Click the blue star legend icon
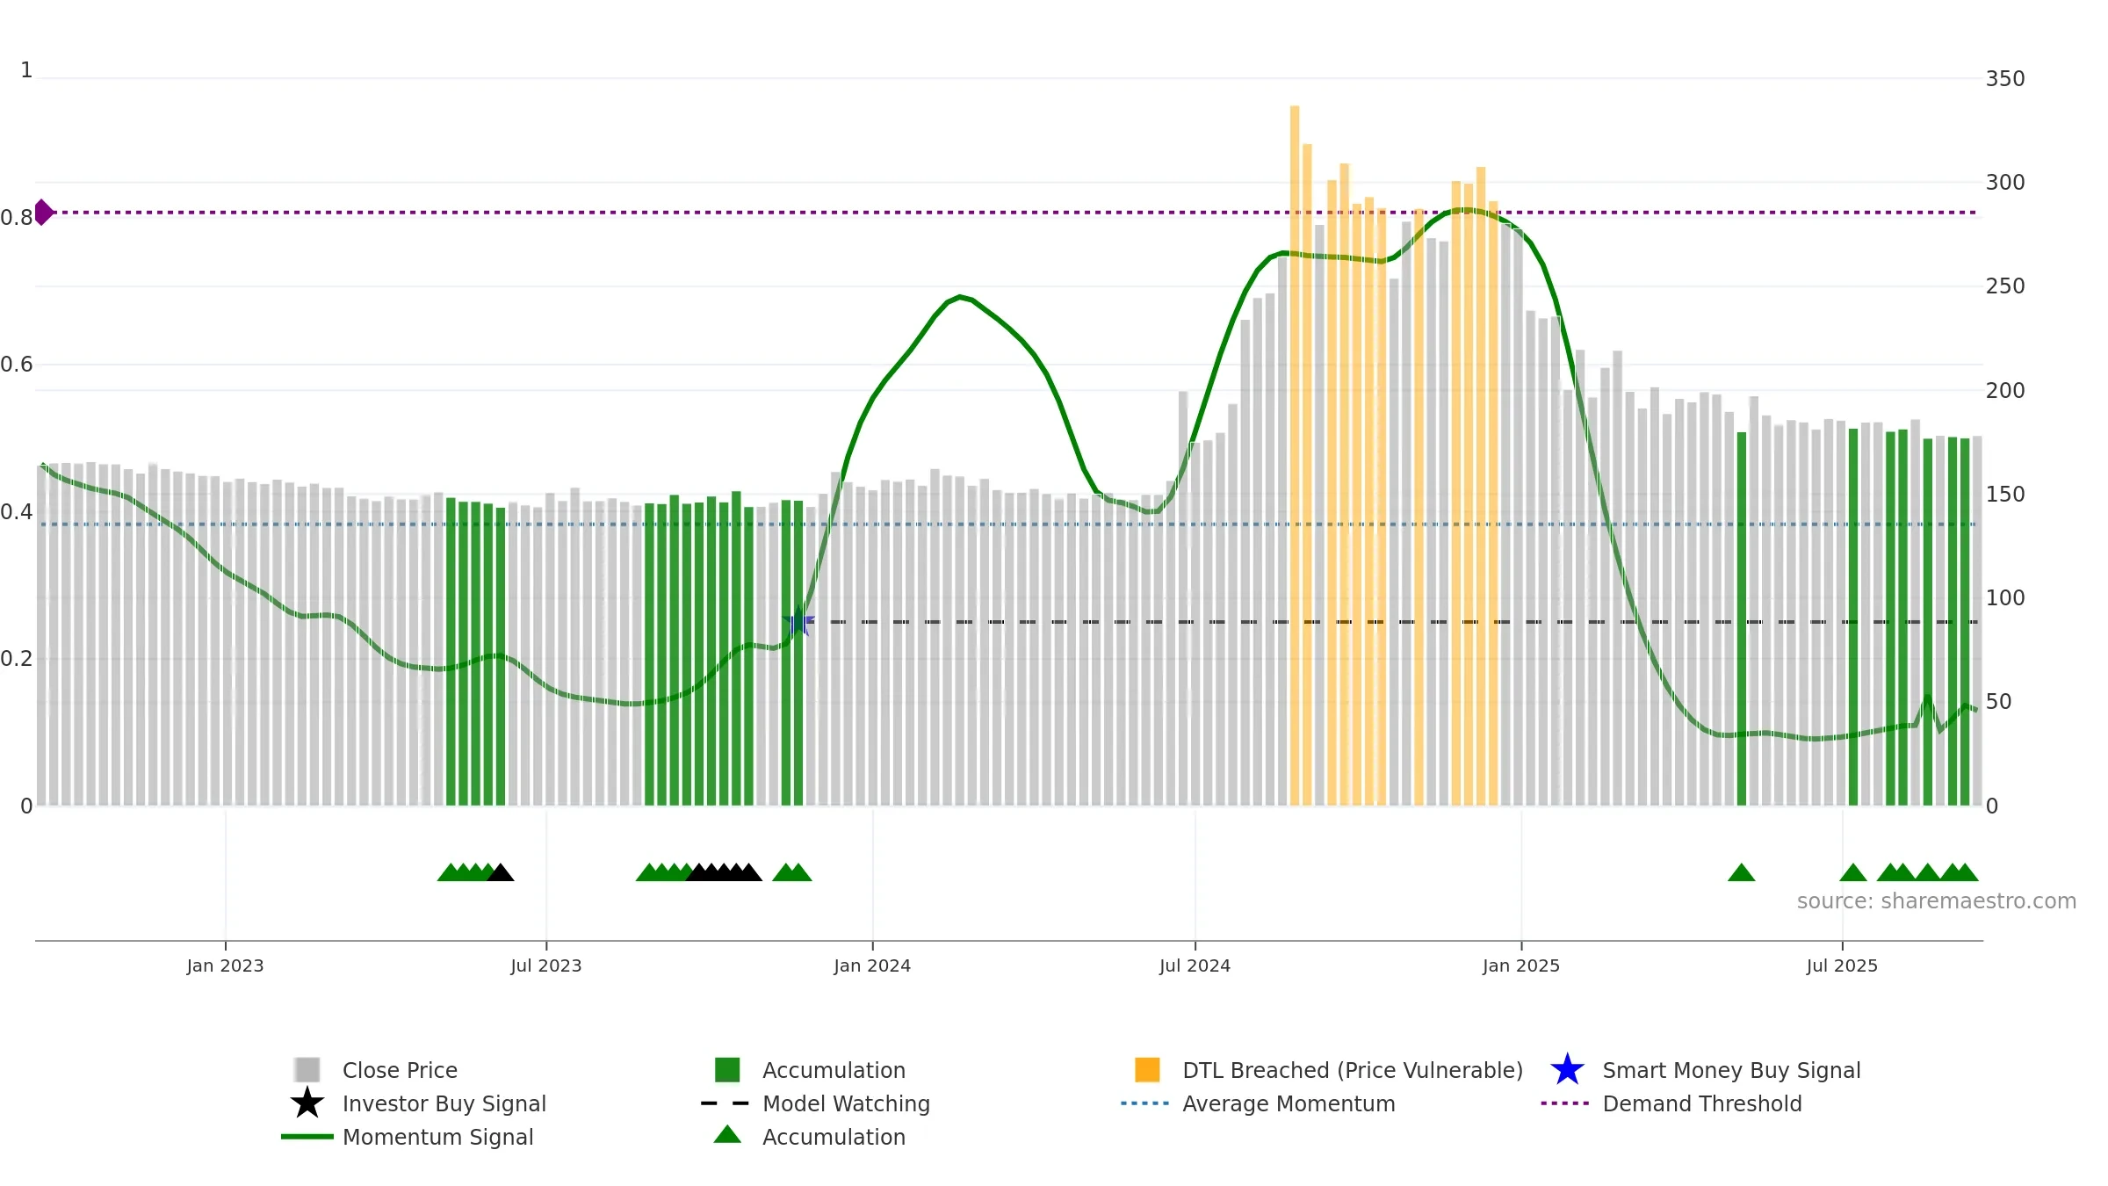The height and width of the screenshot is (1186, 2108). click(x=1567, y=1070)
